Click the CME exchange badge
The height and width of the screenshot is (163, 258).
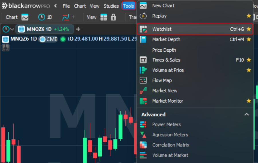point(48,39)
